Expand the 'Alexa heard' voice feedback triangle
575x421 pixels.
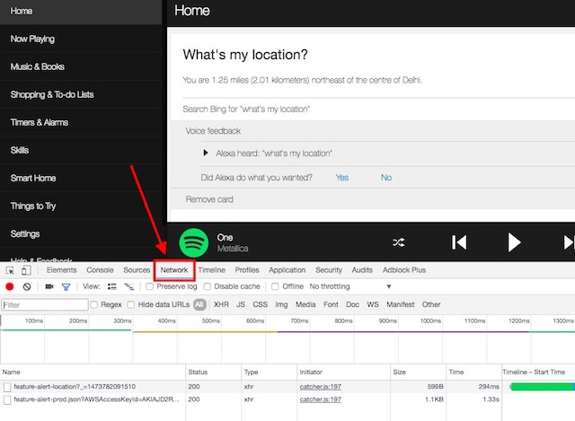pos(206,153)
